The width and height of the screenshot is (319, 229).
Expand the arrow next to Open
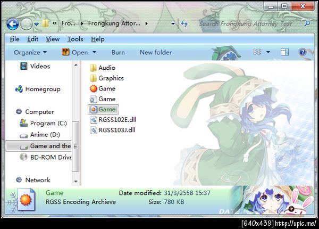95,52
